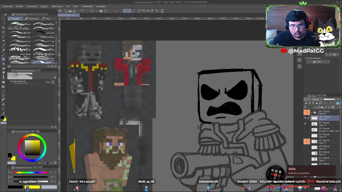Click the Clip Studio launcher icon
Screen dimensions: 342x192
click(x=60, y=11)
